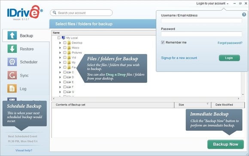This screenshot has width=249, height=156.
Task: Click the Contents of Backup set header
Action: 113,105
